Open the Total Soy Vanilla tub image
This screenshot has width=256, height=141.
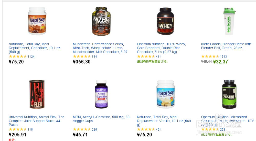point(165,94)
